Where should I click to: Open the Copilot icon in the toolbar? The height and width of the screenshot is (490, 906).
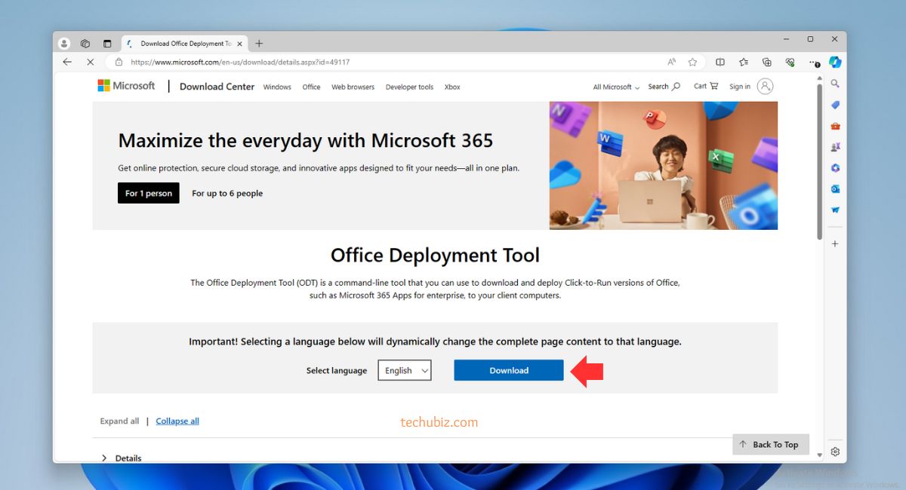tap(835, 62)
